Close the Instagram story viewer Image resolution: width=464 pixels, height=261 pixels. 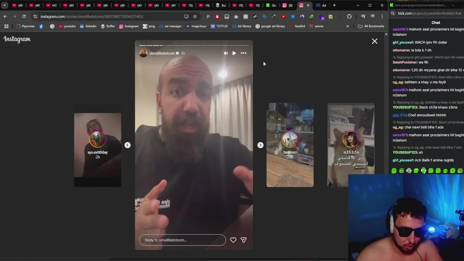click(374, 41)
